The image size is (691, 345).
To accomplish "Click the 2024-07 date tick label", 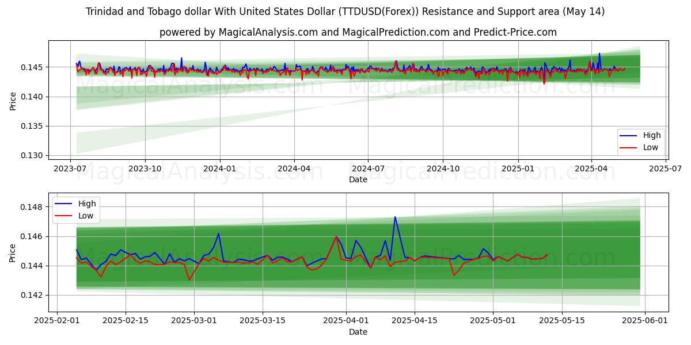I will [x=369, y=168].
